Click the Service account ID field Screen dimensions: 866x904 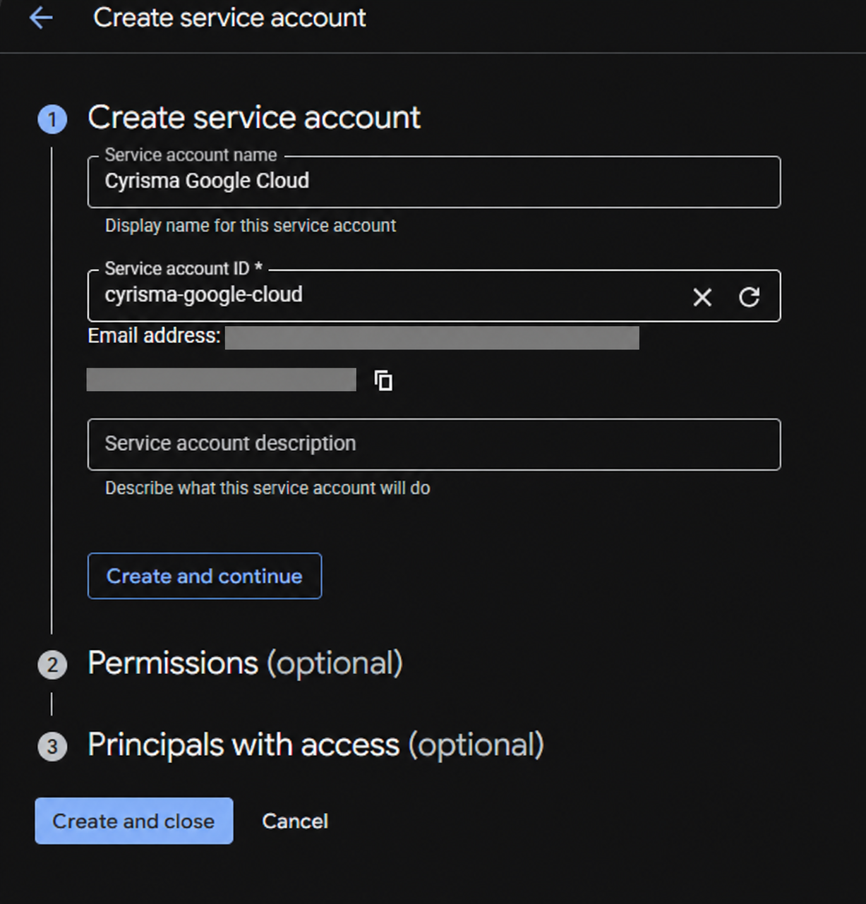pos(434,296)
